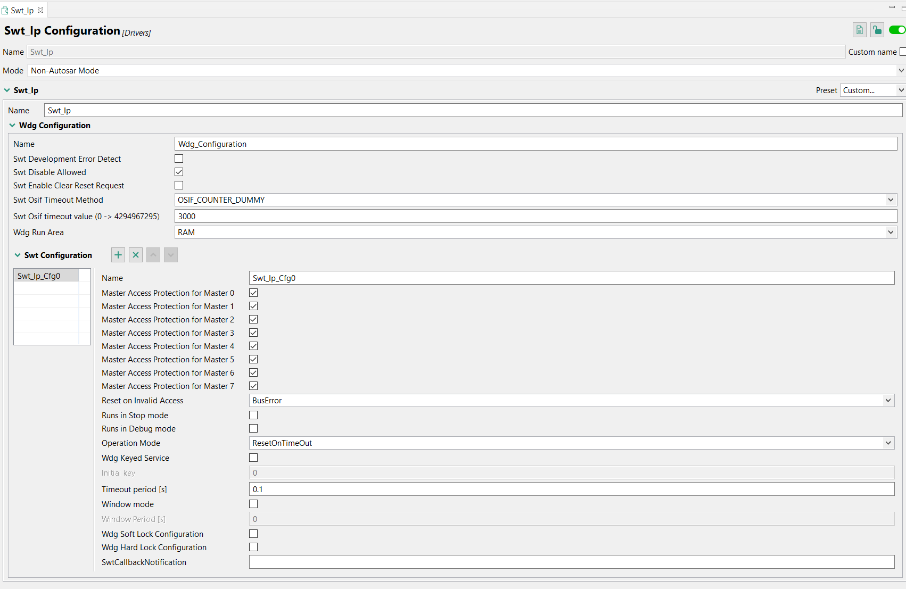Switch off the green enable toggle
The width and height of the screenshot is (906, 589).
(896, 30)
